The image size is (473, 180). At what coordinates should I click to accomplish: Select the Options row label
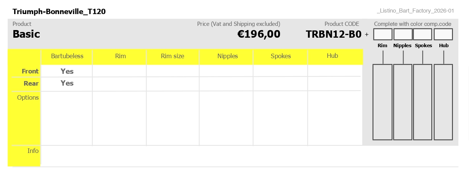(x=28, y=97)
